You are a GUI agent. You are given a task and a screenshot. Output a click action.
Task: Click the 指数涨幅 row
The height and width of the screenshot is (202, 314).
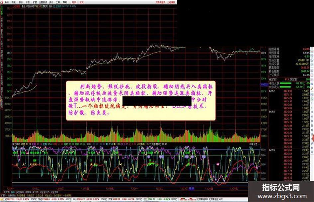tap(289, 49)
